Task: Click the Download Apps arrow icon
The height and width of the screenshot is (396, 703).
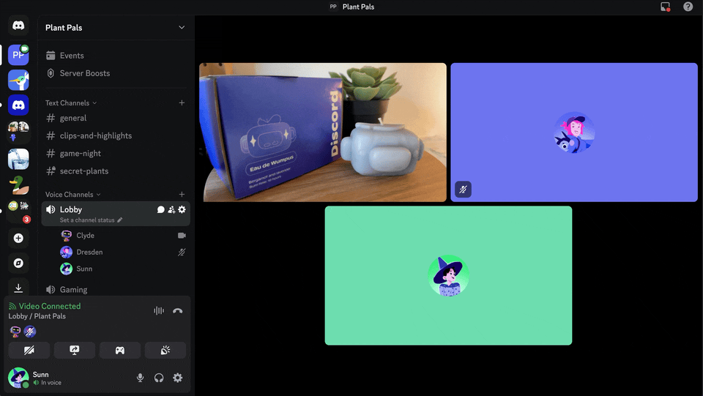Action: pyautogui.click(x=18, y=288)
